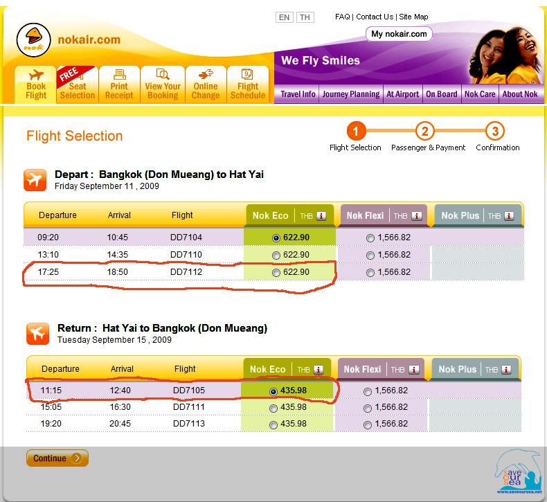Open the Print Receipt tab
This screenshot has width=547, height=502.
tap(119, 85)
